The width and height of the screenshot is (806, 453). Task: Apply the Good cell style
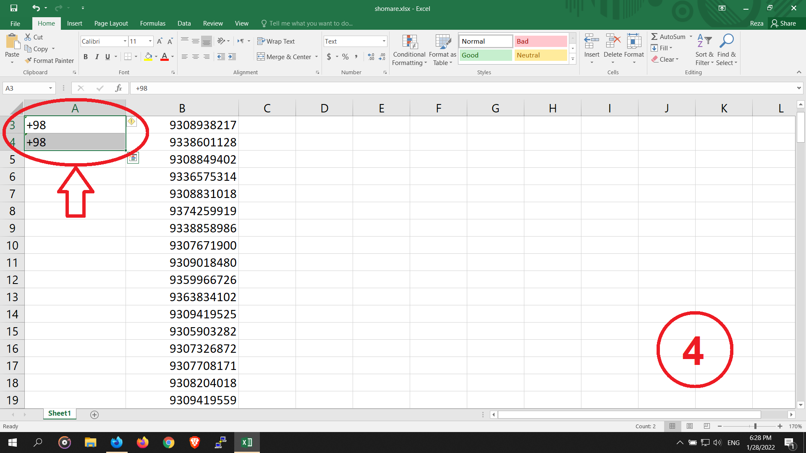(485, 55)
